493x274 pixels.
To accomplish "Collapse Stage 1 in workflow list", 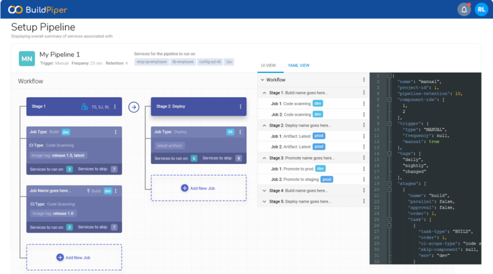I will (264, 93).
